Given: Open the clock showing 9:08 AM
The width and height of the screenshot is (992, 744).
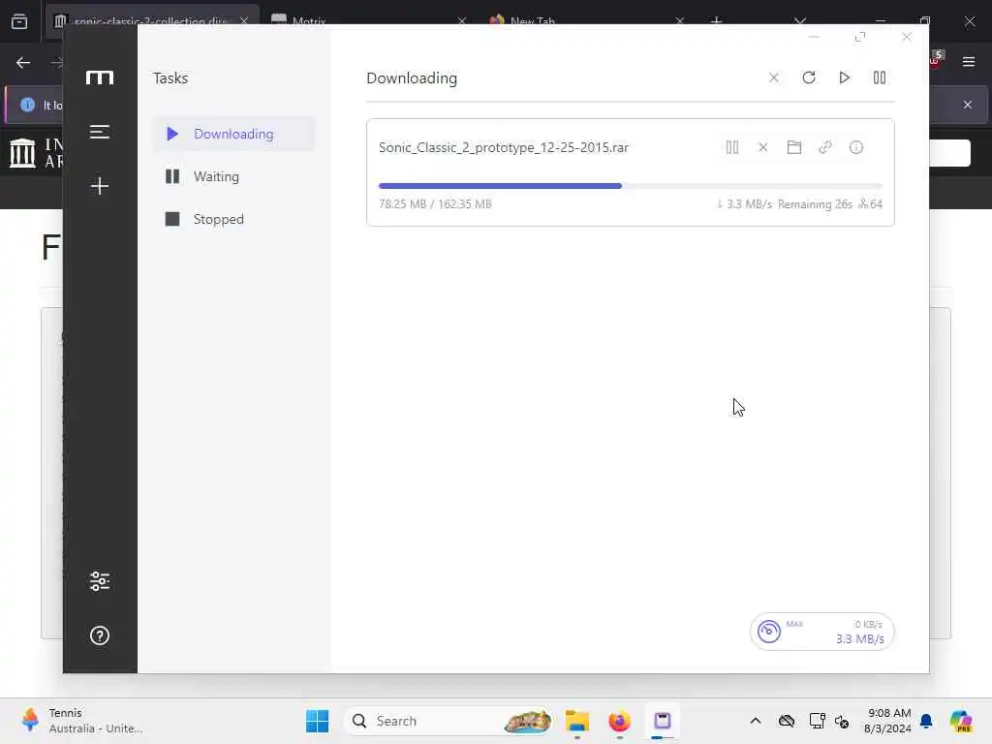Looking at the screenshot, I should pos(888,721).
